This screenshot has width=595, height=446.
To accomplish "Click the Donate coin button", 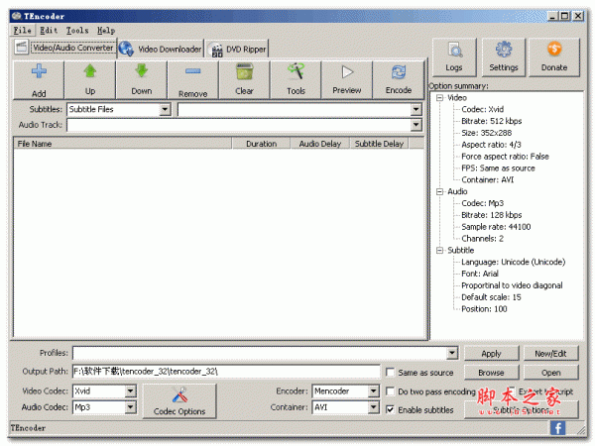I will pos(554,57).
